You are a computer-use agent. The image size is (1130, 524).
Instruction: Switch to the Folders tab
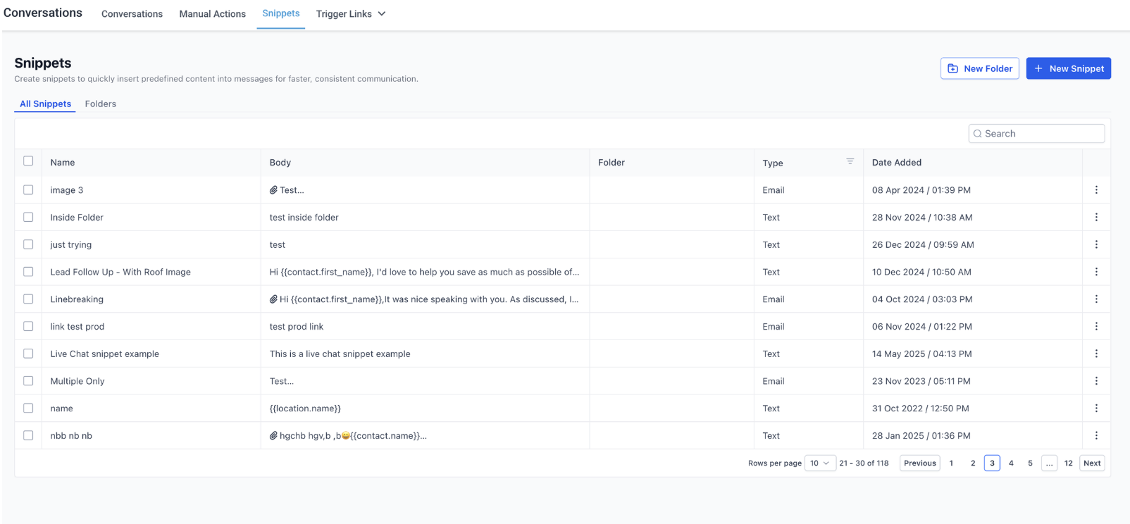point(101,104)
